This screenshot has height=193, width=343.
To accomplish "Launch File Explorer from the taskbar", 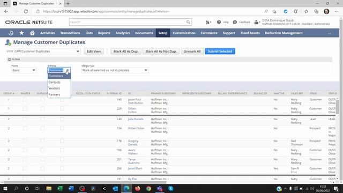I will tap(49, 188).
